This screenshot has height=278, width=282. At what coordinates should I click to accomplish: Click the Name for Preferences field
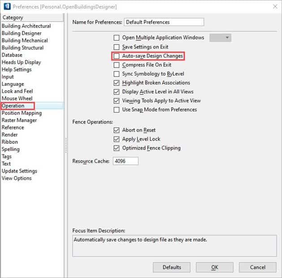pos(164,22)
